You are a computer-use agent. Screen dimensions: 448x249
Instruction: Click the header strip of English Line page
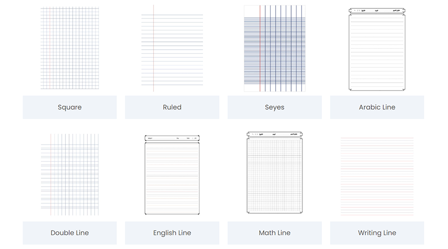(x=172, y=137)
